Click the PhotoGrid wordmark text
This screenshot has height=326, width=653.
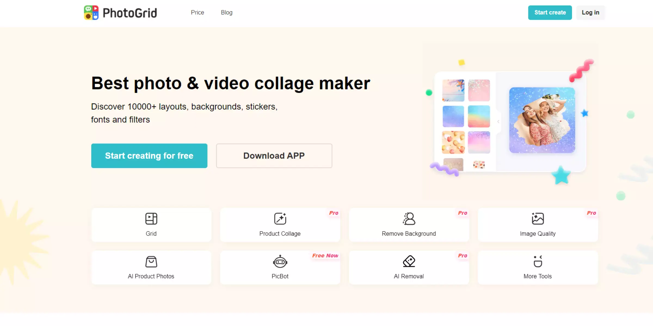point(130,13)
